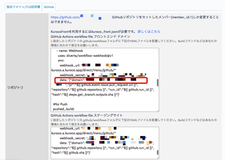Click the hint bulb icon under ステージングサイト heading
Viewport: 225px width, 160px height.
52,120
